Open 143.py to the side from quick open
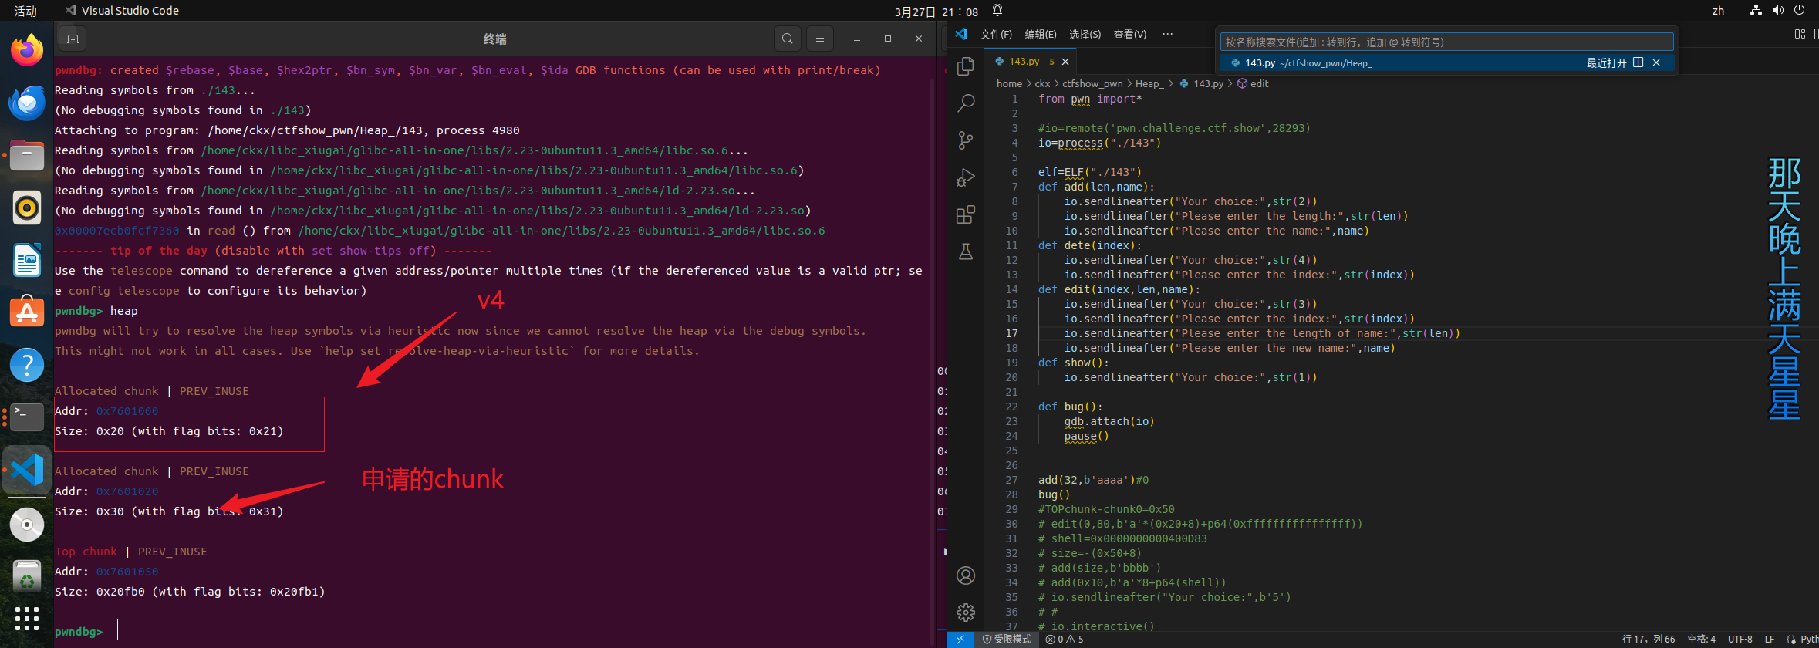This screenshot has height=648, width=1819. [x=1638, y=62]
